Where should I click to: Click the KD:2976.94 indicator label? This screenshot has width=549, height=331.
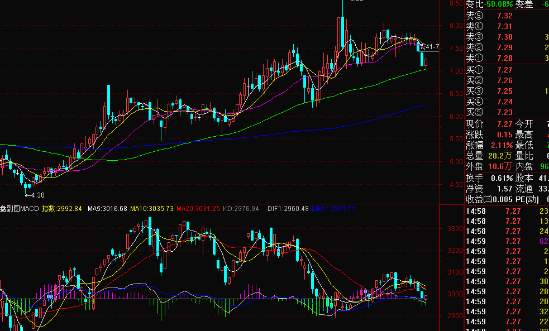pos(241,209)
